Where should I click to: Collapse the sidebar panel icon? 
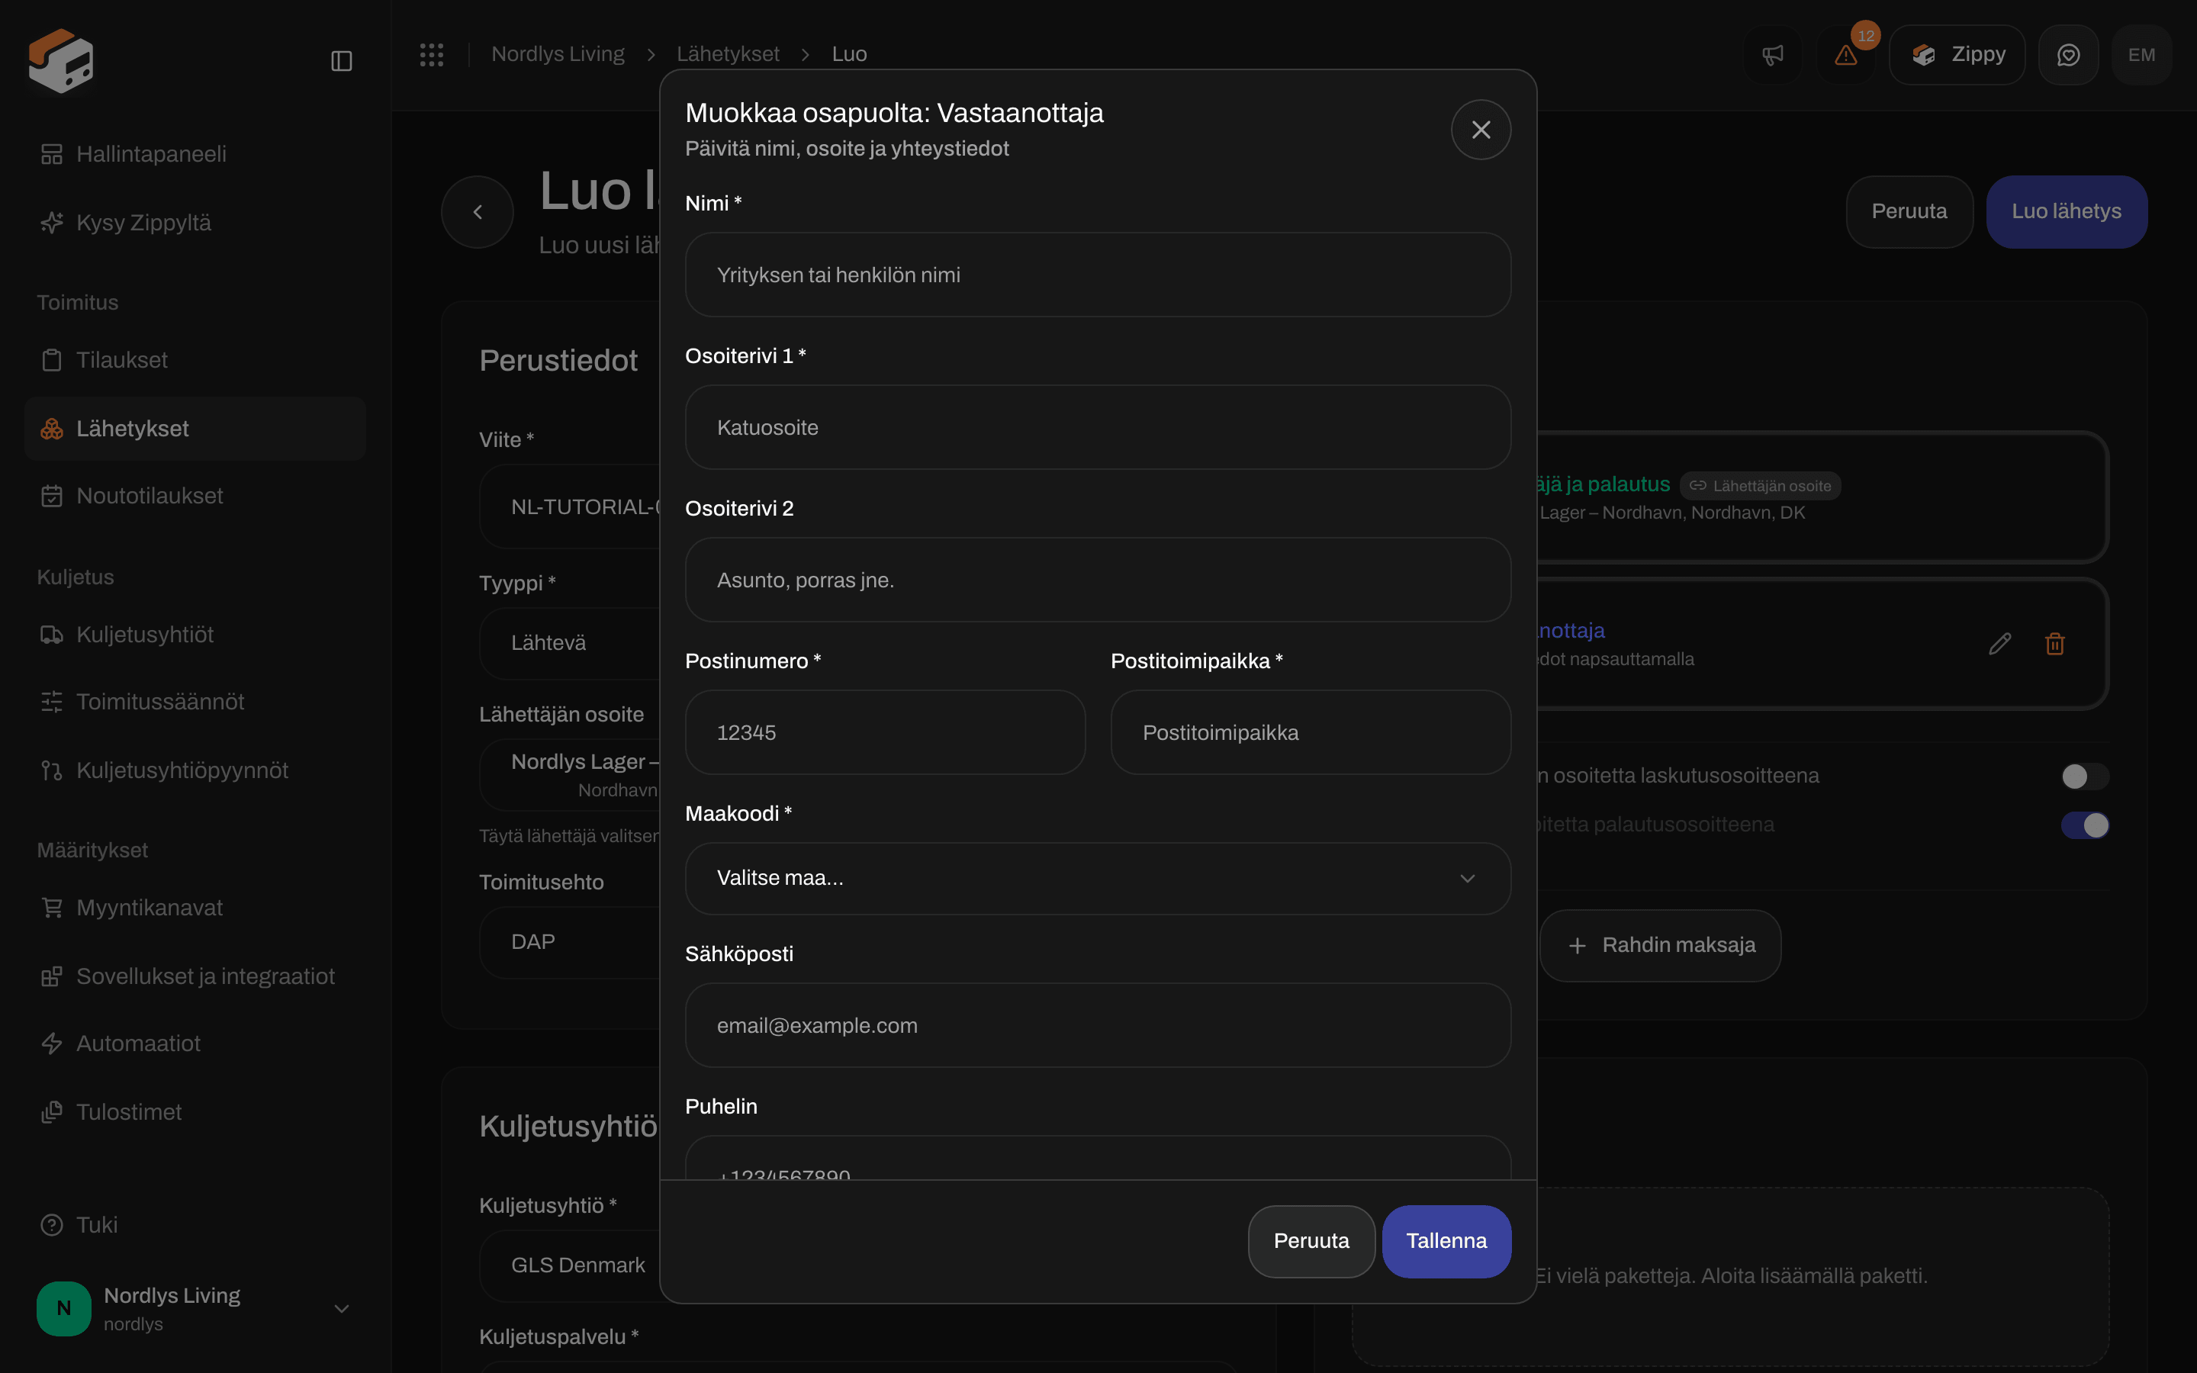pos(341,61)
